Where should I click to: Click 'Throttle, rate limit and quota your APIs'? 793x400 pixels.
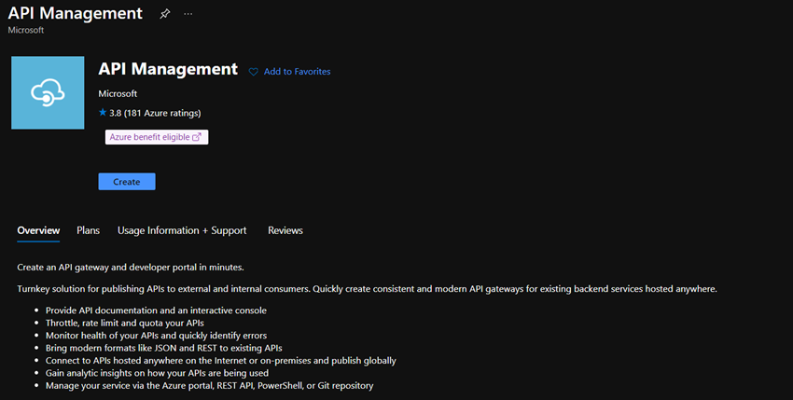pyautogui.click(x=125, y=324)
